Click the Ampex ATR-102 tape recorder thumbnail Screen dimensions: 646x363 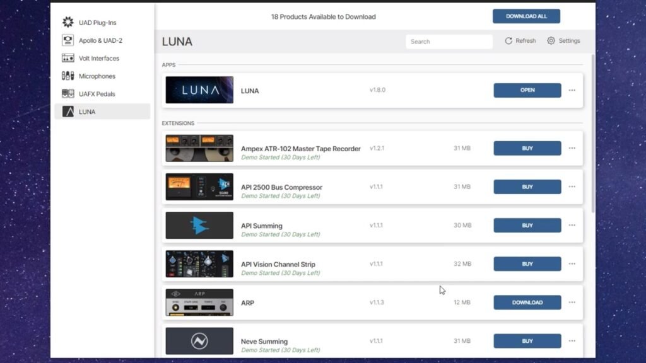pos(199,148)
